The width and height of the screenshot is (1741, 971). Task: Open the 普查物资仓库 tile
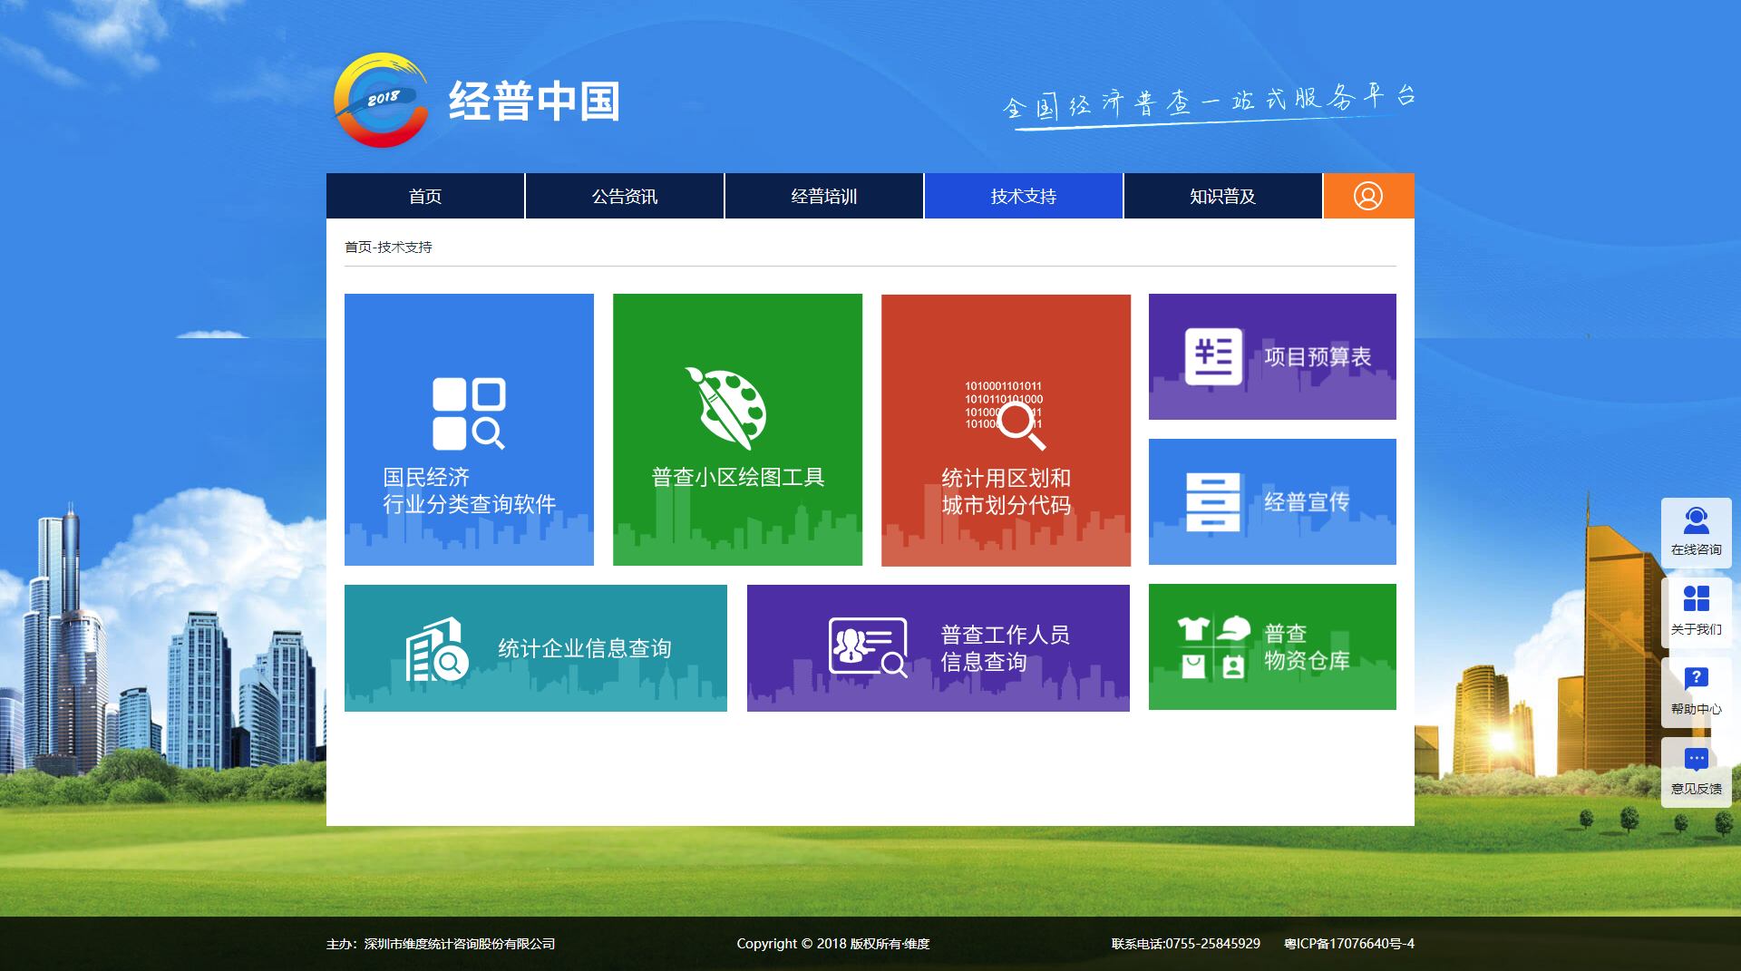tap(1272, 646)
